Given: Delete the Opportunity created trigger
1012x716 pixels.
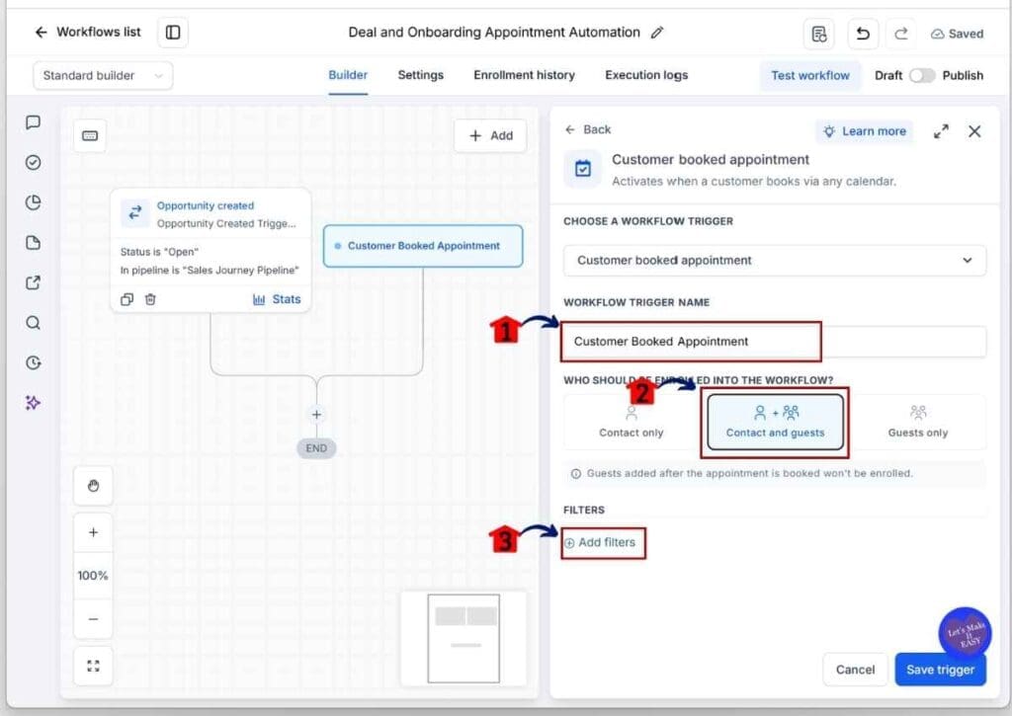Looking at the screenshot, I should (x=150, y=299).
